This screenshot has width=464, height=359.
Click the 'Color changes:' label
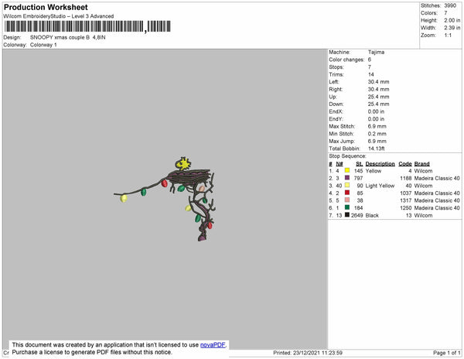tap(346, 60)
